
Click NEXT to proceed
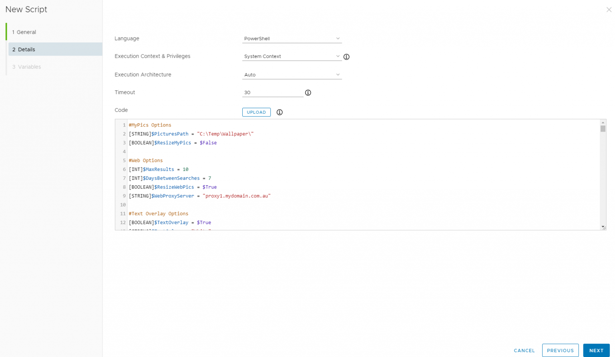click(596, 350)
